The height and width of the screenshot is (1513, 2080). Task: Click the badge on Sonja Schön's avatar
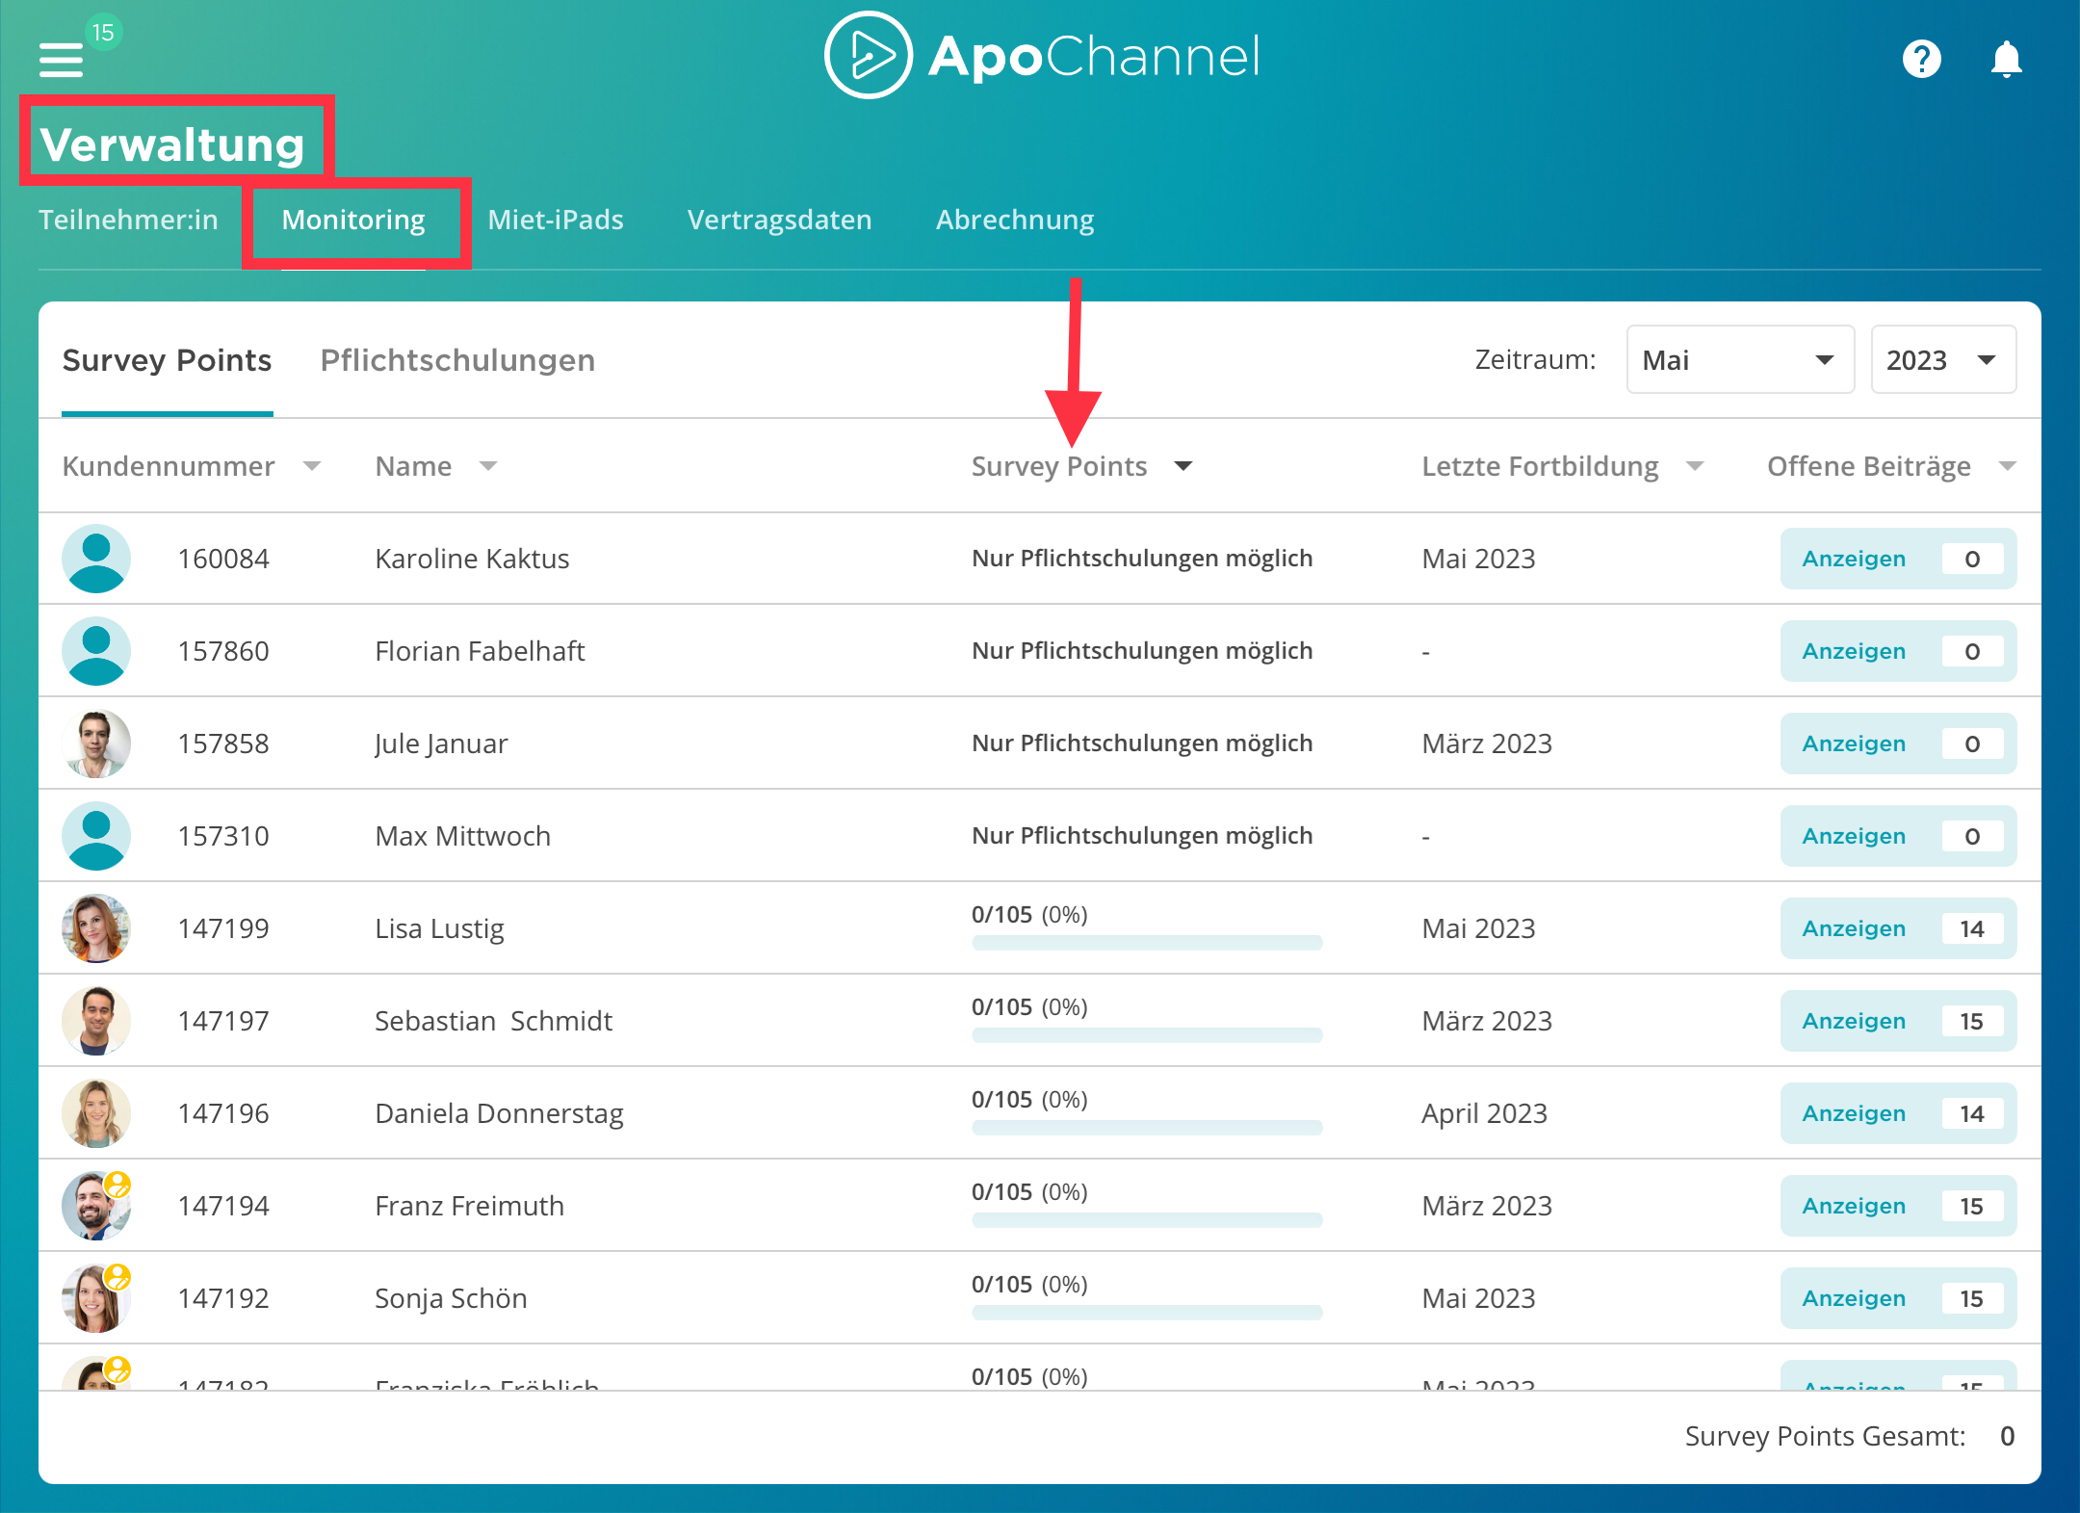tap(117, 1276)
